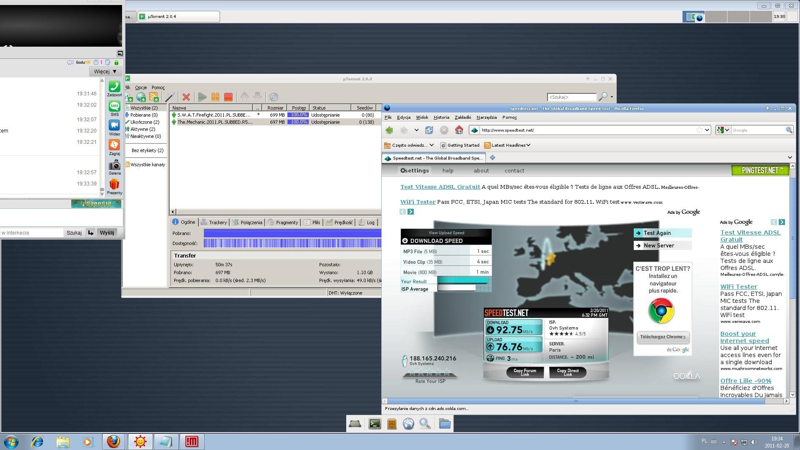
Task: Click the Copy Forum Link button
Action: click(x=525, y=372)
